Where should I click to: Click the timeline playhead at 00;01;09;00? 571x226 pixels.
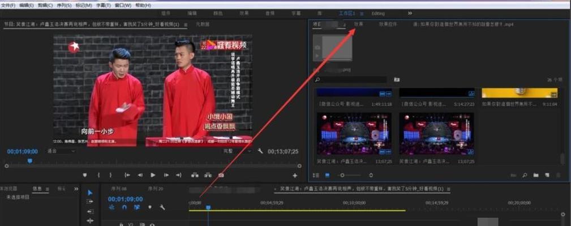click(x=208, y=207)
